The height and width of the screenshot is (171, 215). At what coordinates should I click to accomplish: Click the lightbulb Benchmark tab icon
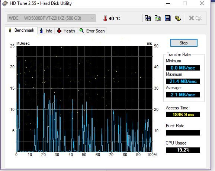pos(10,30)
